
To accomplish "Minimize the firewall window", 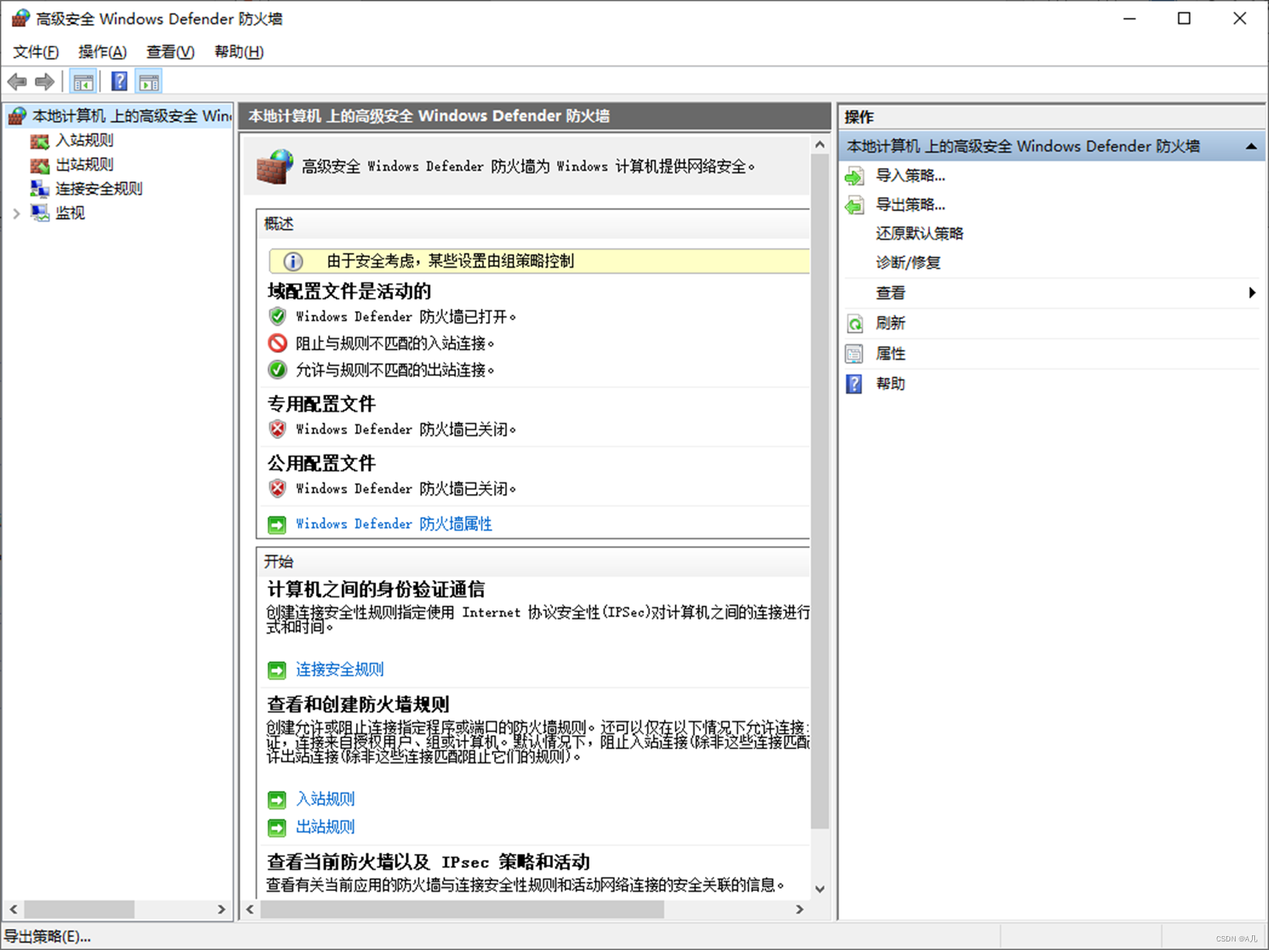I will coord(1129,19).
